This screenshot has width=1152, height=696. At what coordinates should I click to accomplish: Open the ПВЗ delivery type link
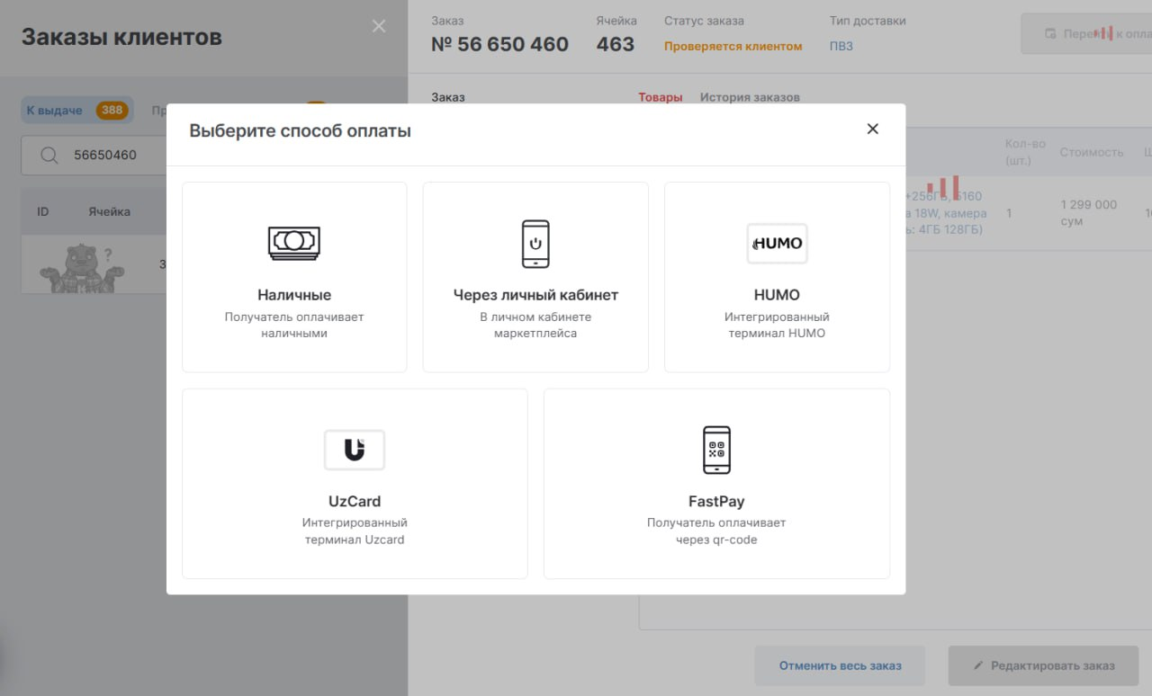coord(841,46)
